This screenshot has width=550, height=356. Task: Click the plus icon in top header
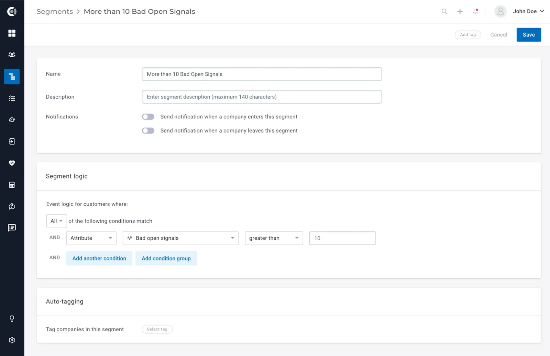point(460,11)
